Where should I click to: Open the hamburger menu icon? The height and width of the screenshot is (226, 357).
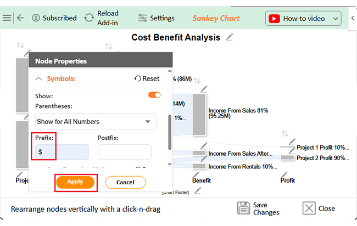7,18
